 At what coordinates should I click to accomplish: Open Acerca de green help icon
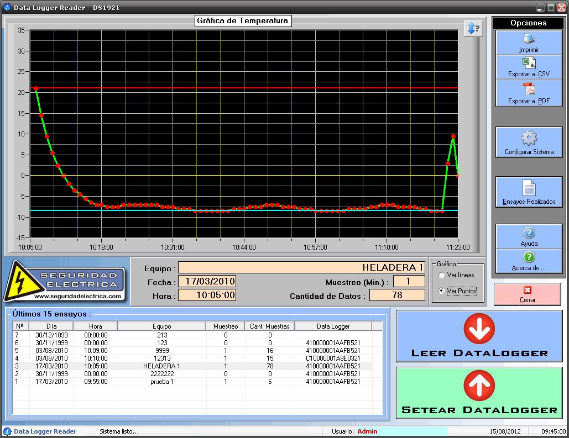(529, 257)
